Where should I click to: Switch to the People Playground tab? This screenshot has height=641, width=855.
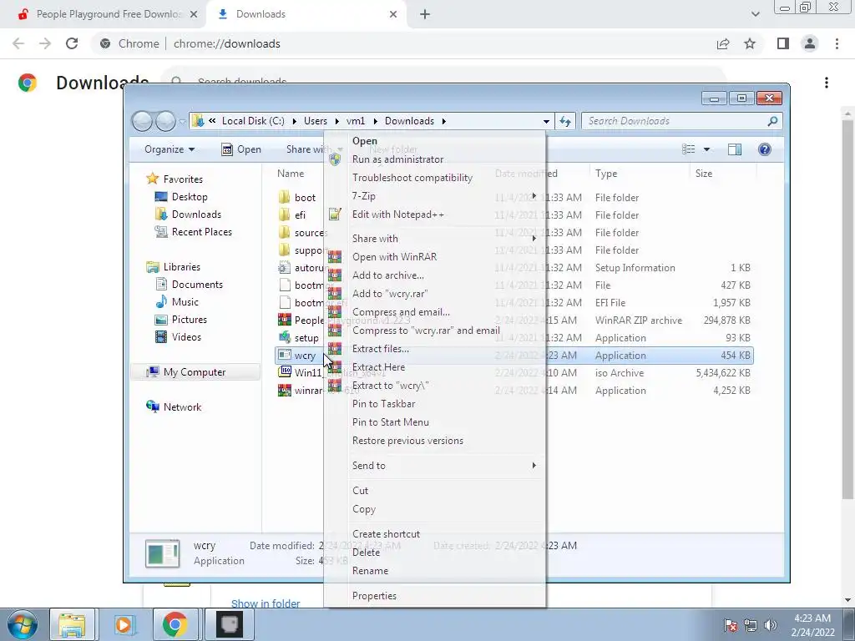point(103,14)
